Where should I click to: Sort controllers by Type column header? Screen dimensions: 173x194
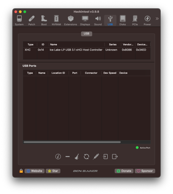30,44
